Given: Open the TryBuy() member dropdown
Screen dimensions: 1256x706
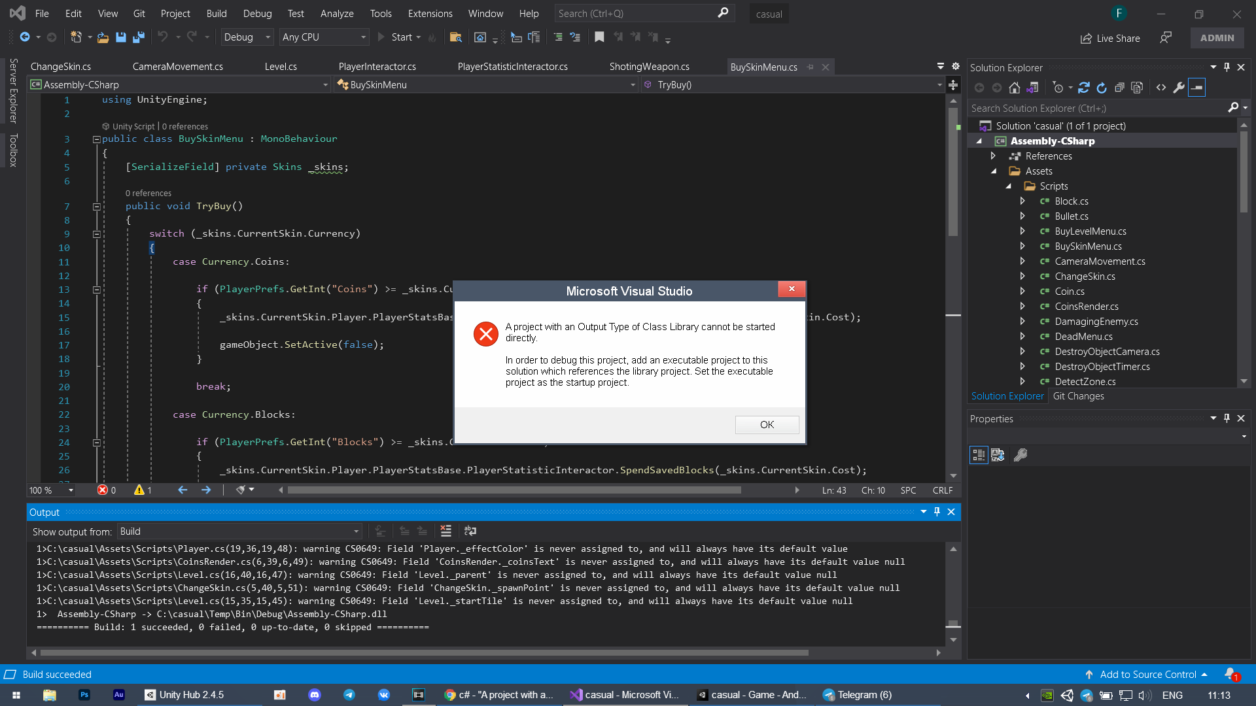Looking at the screenshot, I should 792,85.
